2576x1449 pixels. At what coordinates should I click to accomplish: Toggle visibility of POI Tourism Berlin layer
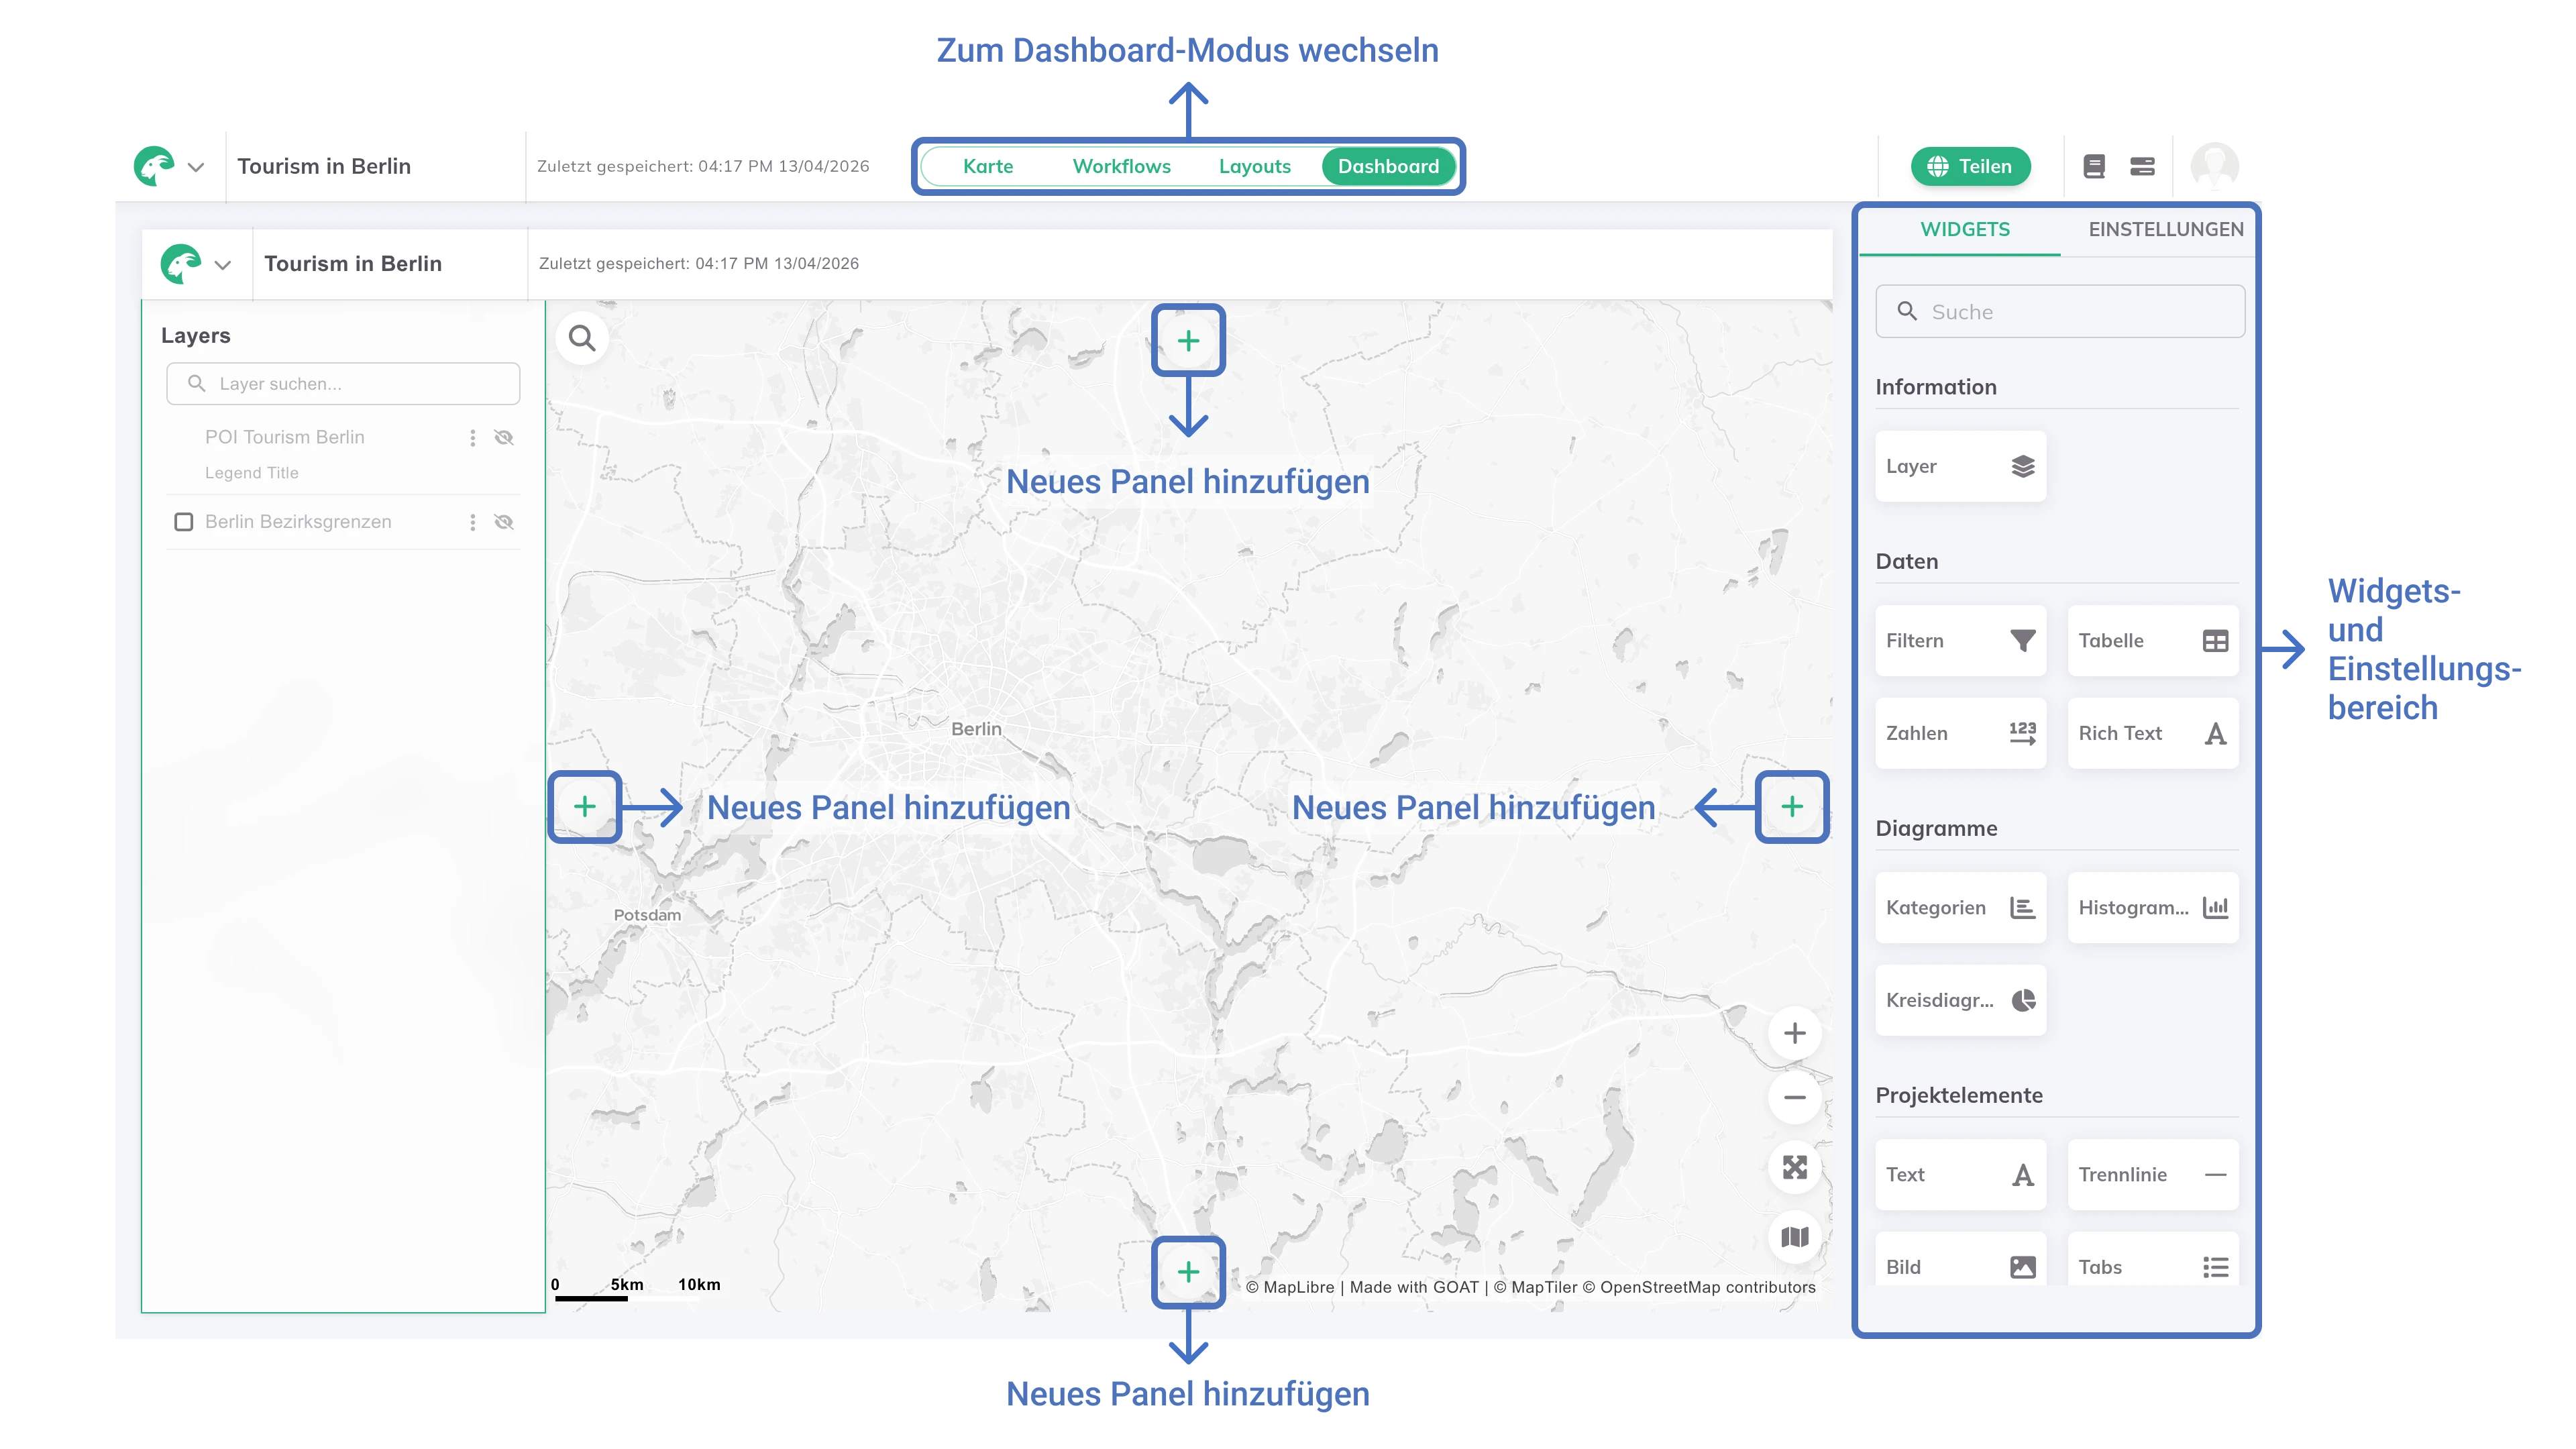504,437
